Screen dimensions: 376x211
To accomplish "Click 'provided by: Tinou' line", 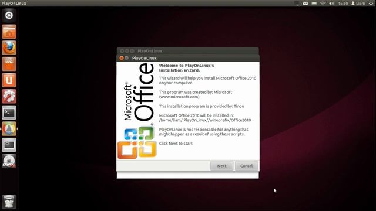I will point(202,106).
